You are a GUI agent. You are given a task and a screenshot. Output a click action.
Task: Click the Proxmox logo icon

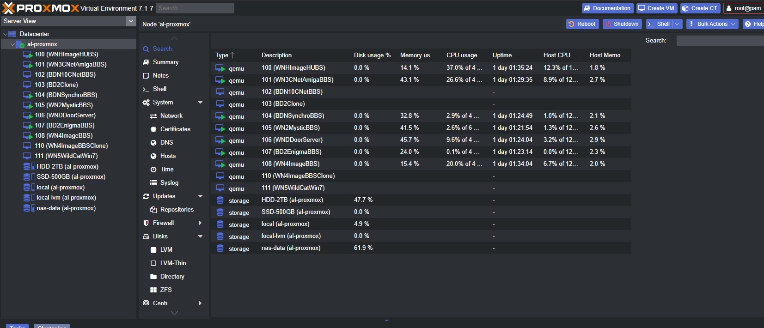point(8,8)
